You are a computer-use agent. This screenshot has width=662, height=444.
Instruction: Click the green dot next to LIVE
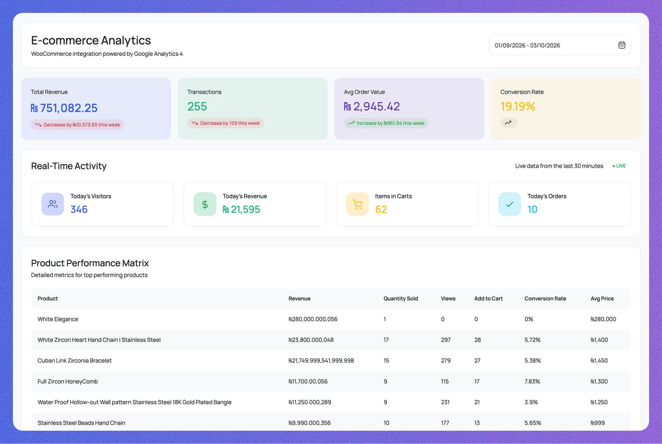[614, 166]
